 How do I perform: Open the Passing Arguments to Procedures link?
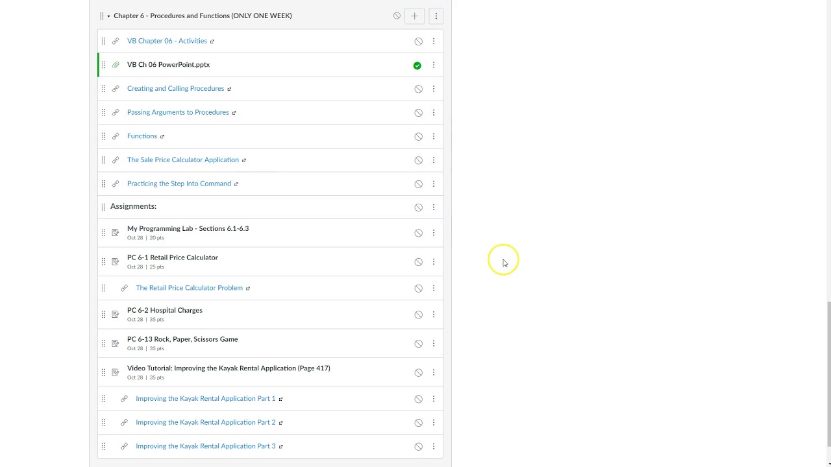178,112
